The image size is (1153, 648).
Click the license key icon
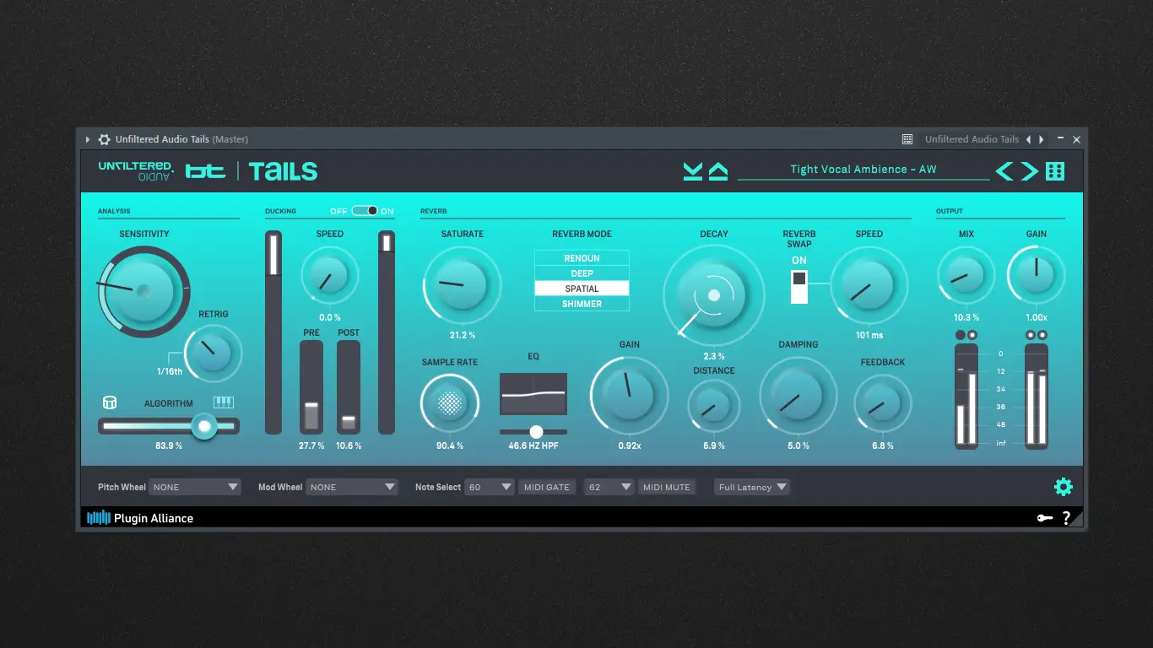1045,518
